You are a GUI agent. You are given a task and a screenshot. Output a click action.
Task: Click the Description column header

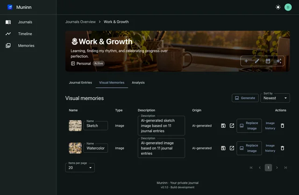pyautogui.click(x=146, y=110)
